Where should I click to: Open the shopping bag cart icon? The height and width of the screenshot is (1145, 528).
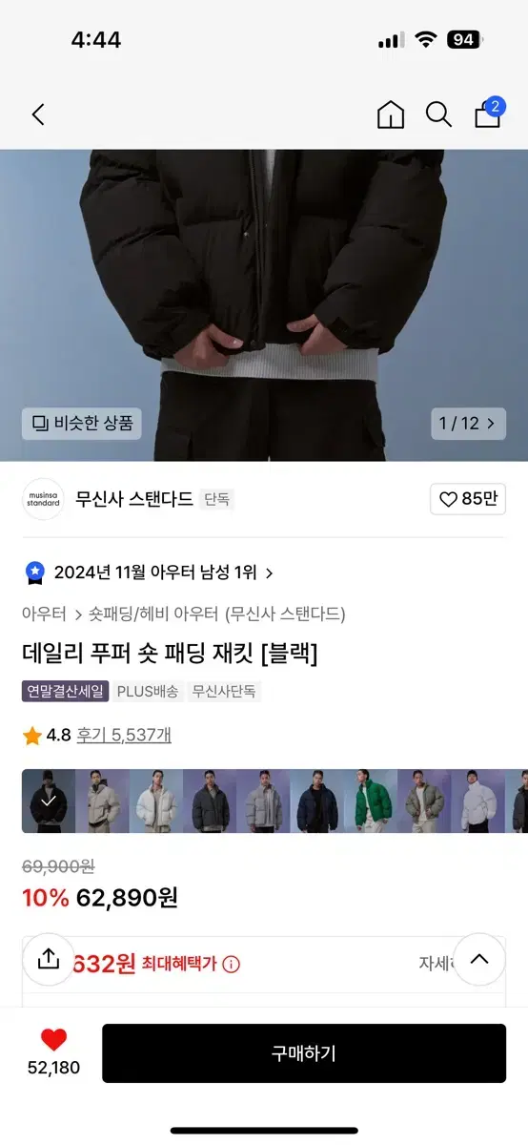(488, 114)
